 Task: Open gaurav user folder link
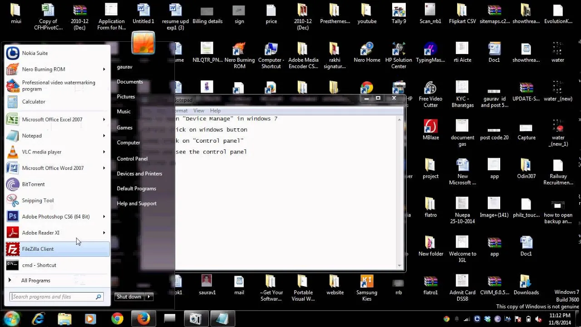(124, 67)
